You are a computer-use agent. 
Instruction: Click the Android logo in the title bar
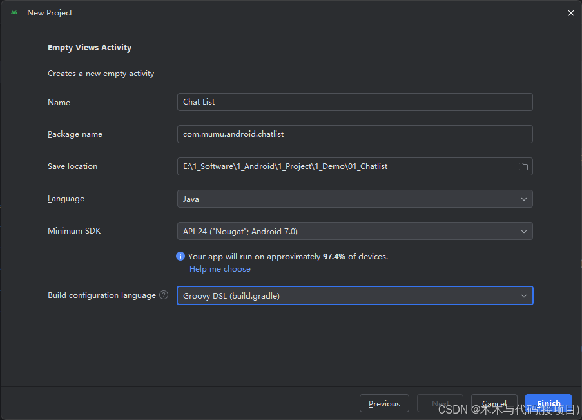coord(14,12)
